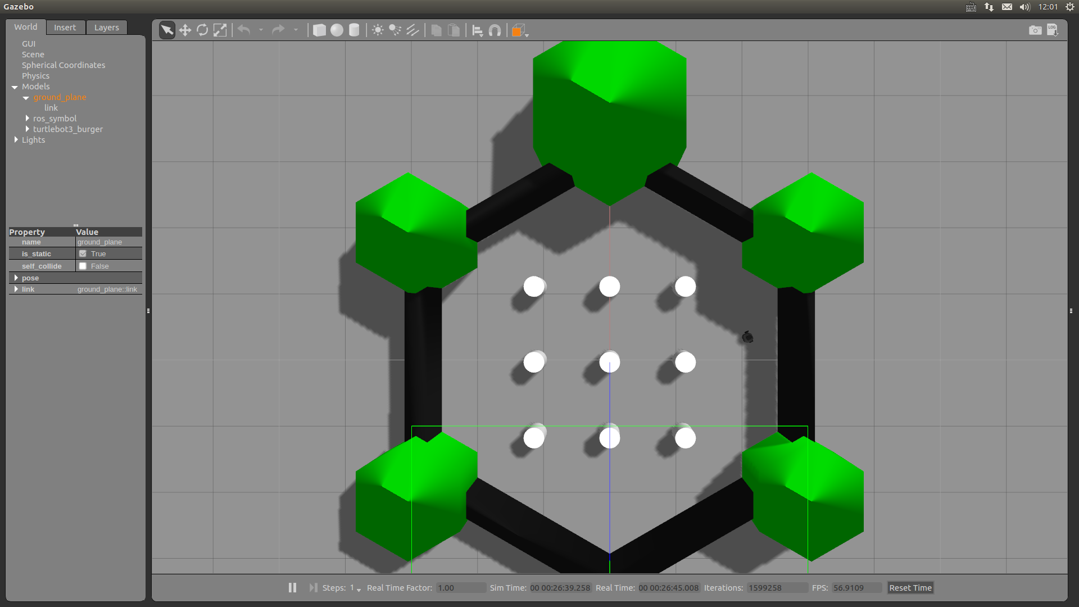Expand the pose property
This screenshot has height=607, width=1079.
tap(16, 278)
